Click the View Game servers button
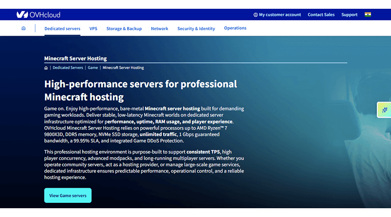 [68, 196]
